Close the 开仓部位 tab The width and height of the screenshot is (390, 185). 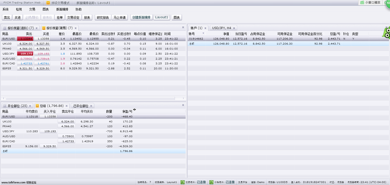tap(30, 106)
